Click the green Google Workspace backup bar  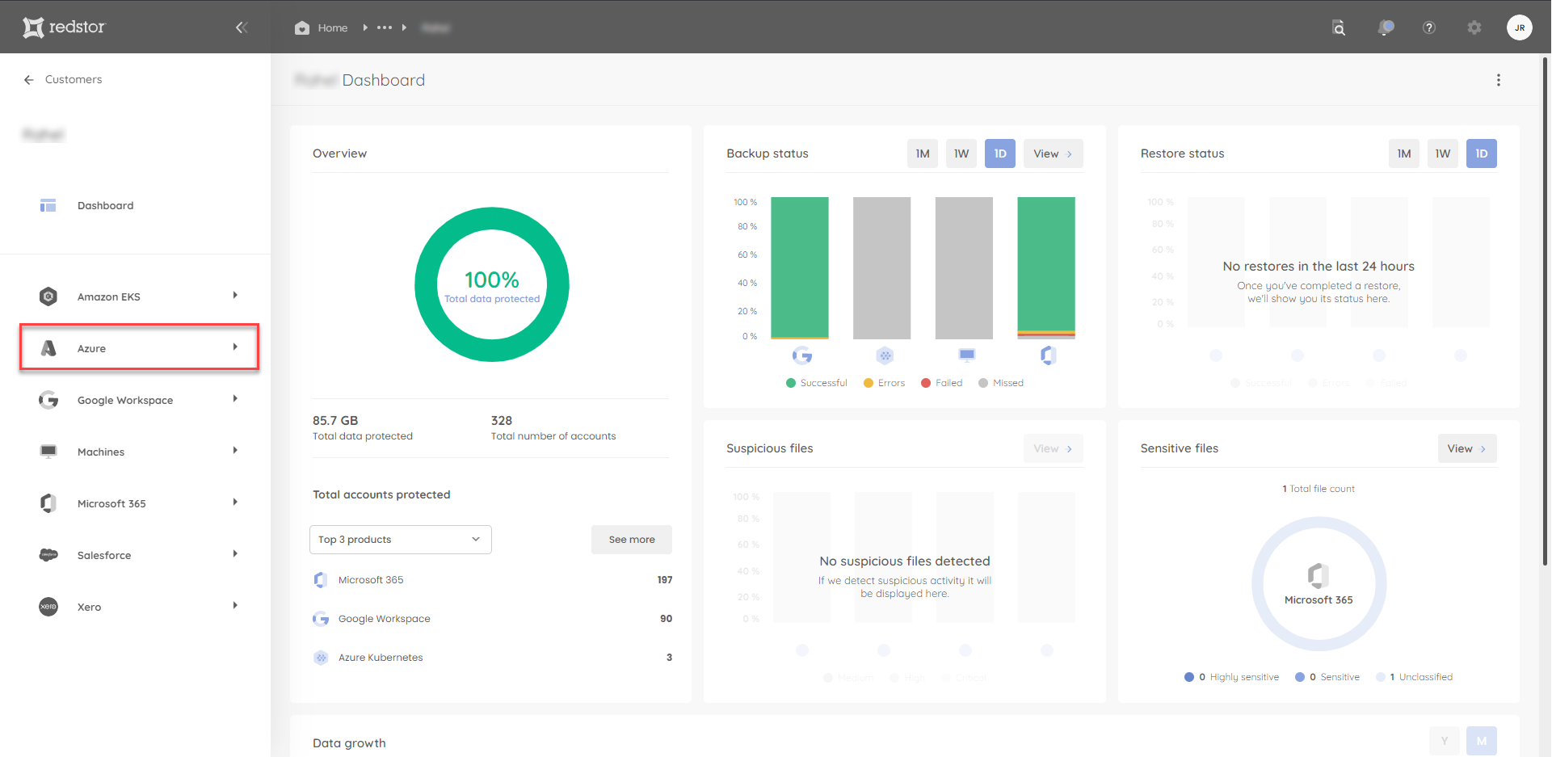click(800, 267)
